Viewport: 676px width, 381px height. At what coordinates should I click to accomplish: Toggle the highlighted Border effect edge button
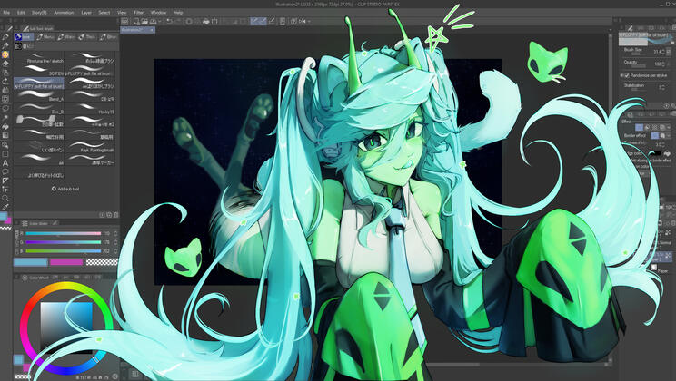(x=654, y=135)
